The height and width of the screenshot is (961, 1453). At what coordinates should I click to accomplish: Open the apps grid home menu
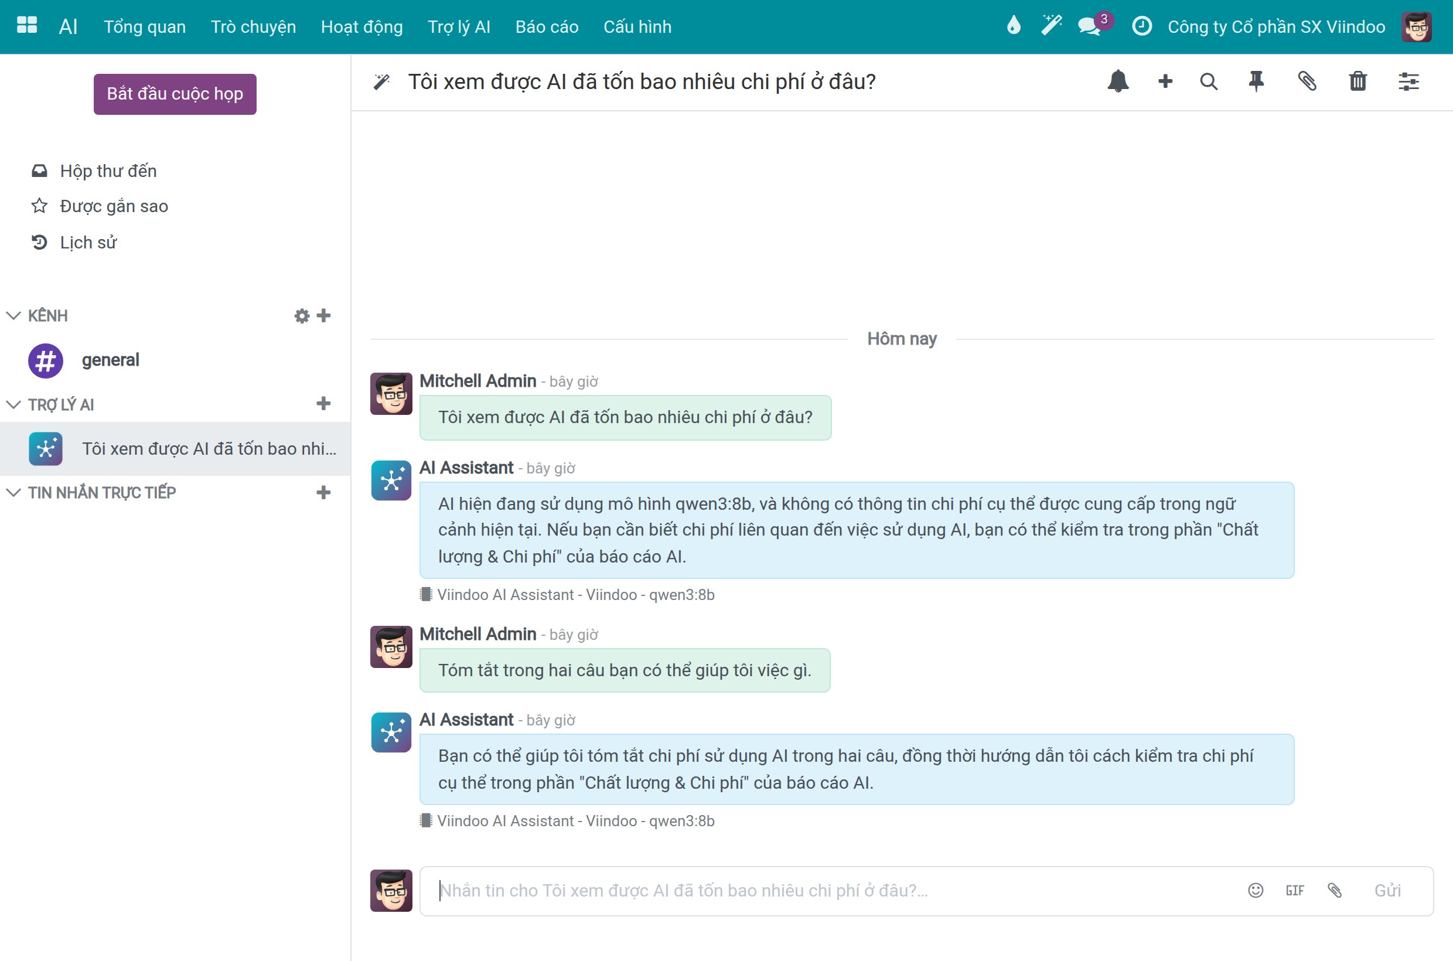[x=27, y=26]
